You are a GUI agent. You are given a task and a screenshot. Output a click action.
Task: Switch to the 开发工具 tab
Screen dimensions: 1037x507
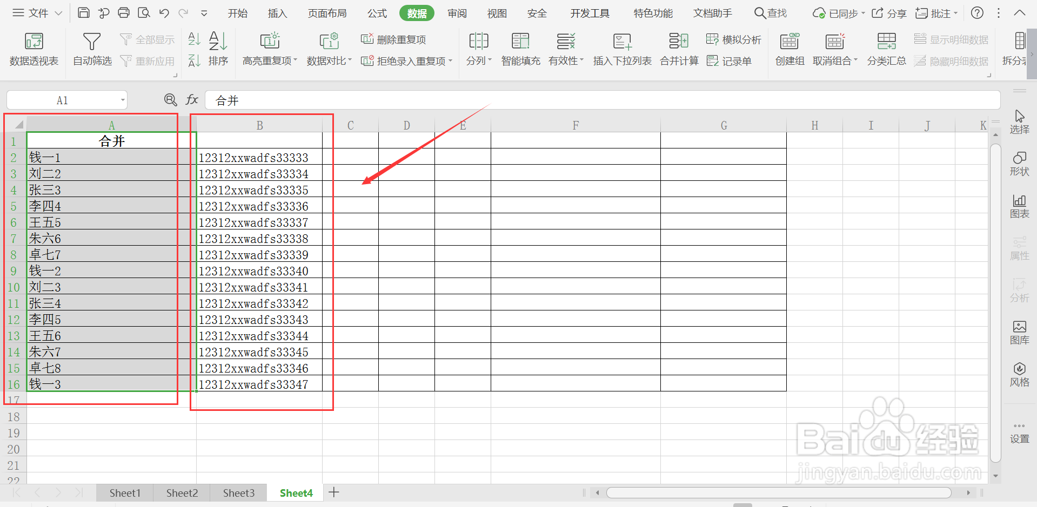[590, 13]
